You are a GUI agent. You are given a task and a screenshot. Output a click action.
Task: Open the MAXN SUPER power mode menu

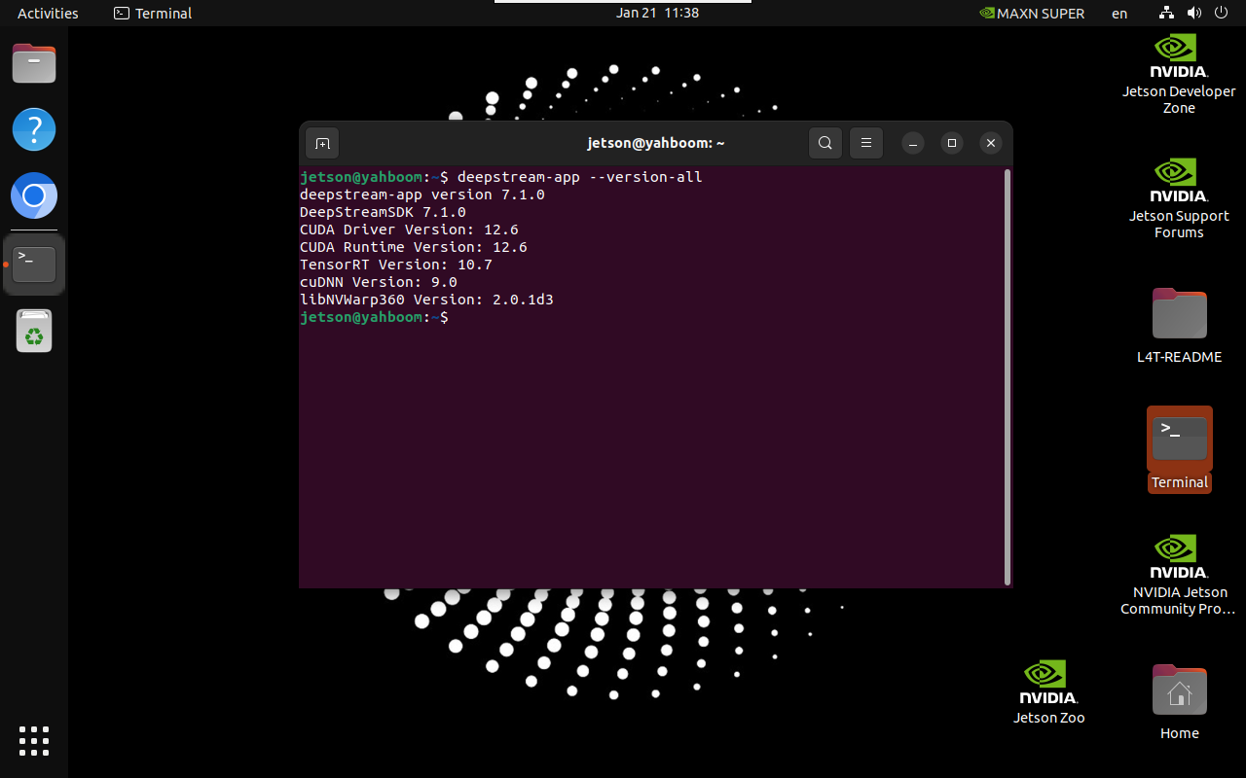click(x=1031, y=14)
